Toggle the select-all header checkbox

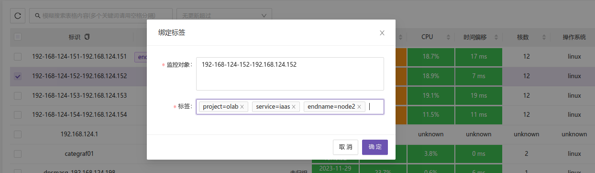click(x=18, y=37)
